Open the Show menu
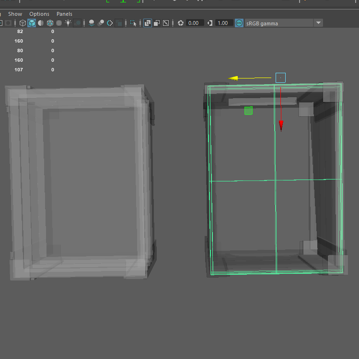 [15, 14]
